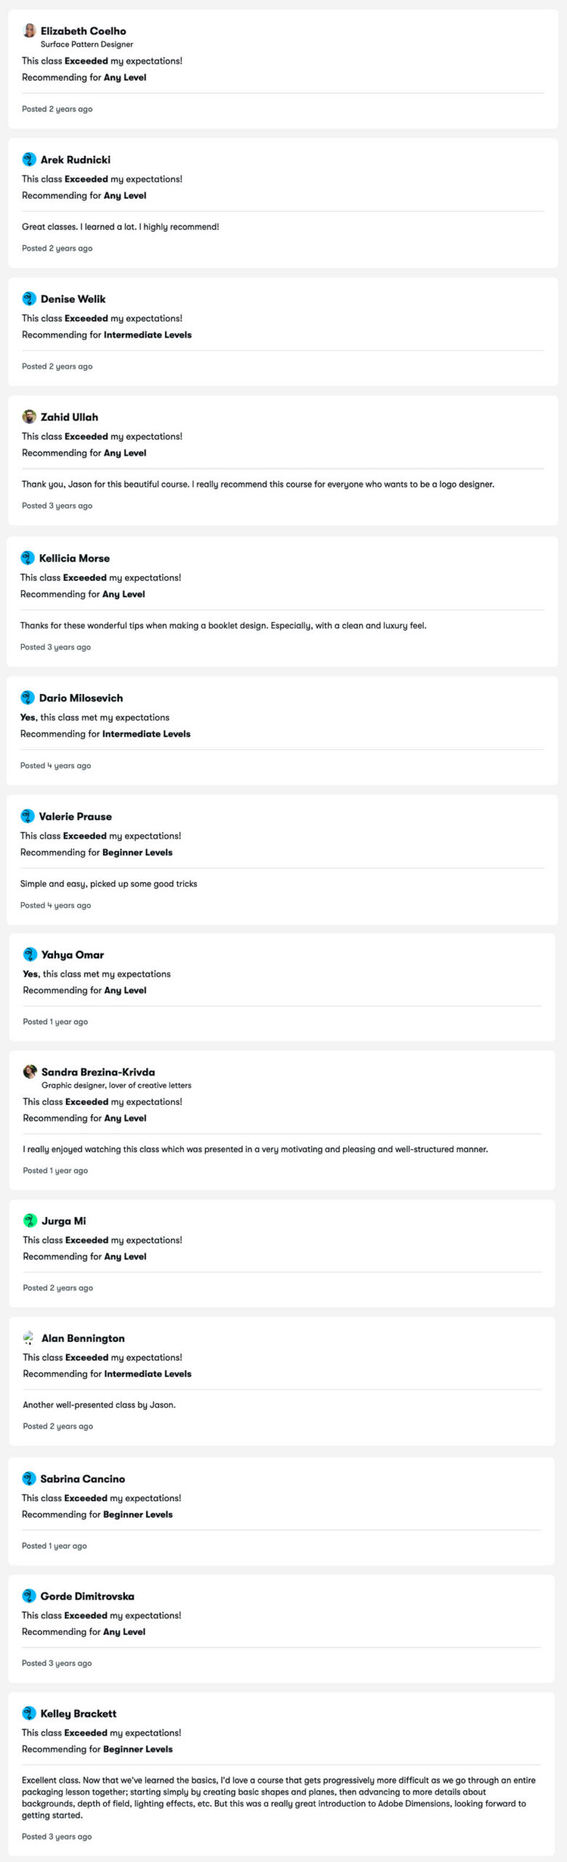The width and height of the screenshot is (567, 1862).
Task: Click Jurga Mi's green avatar icon
Action: coord(30,1220)
